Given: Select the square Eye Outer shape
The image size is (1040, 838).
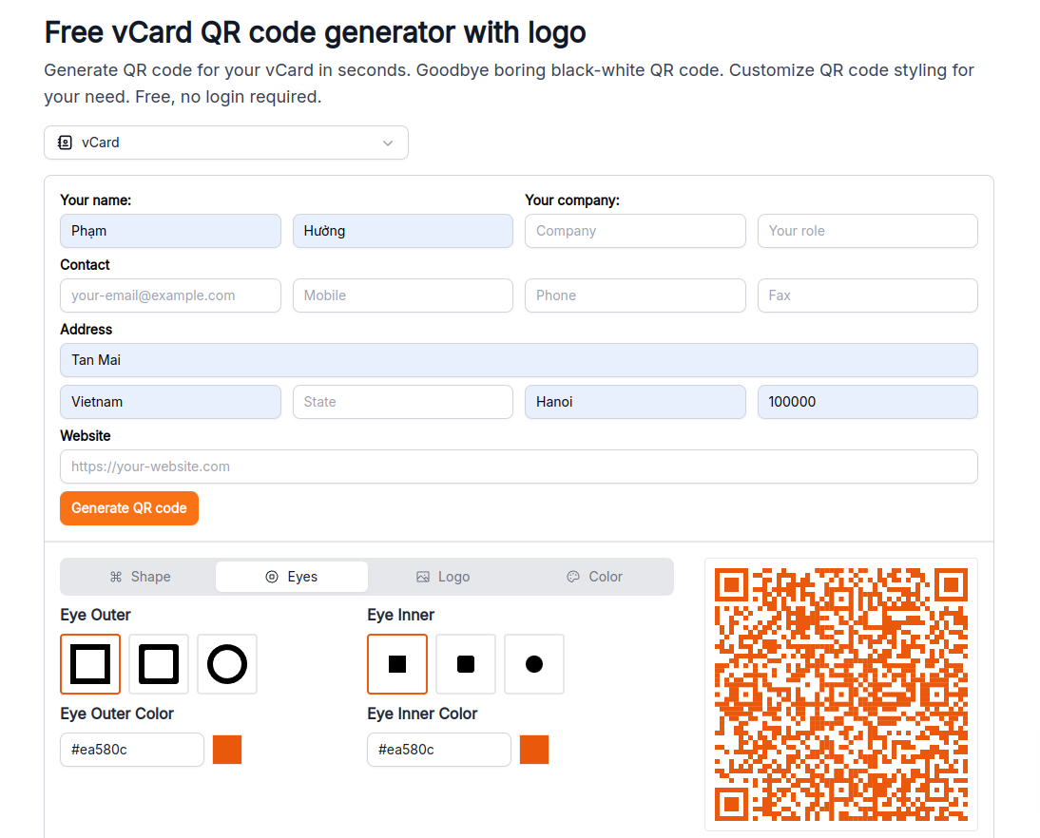Looking at the screenshot, I should pos(90,663).
